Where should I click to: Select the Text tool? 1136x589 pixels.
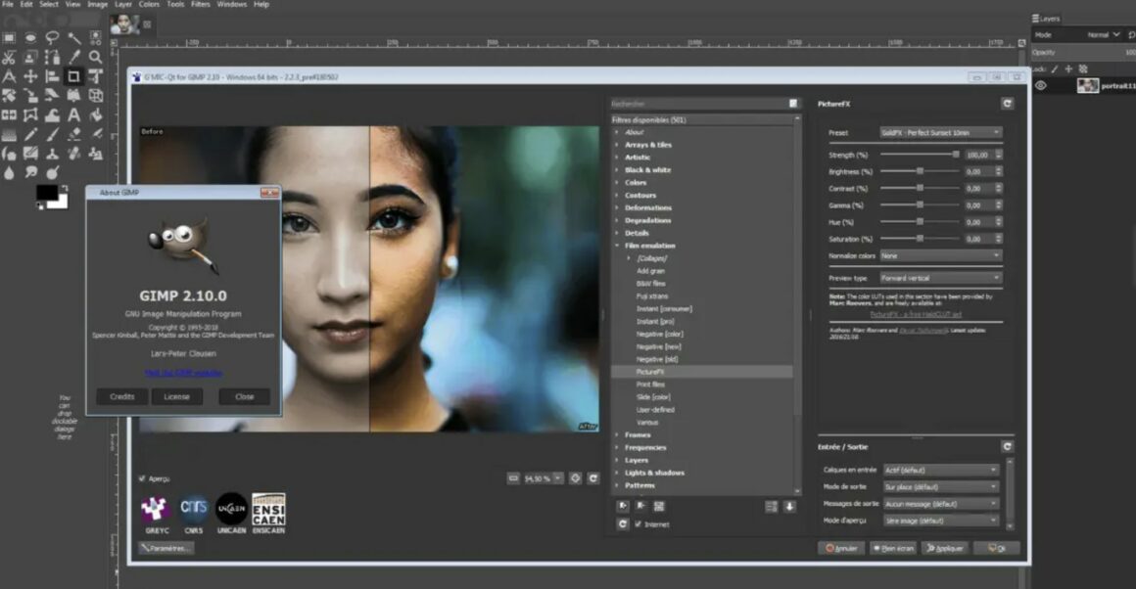[73, 115]
